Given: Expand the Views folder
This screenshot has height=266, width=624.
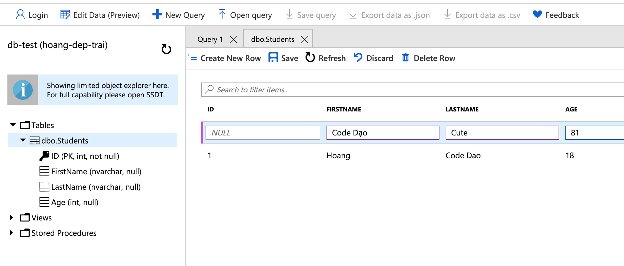Looking at the screenshot, I should pos(12,217).
